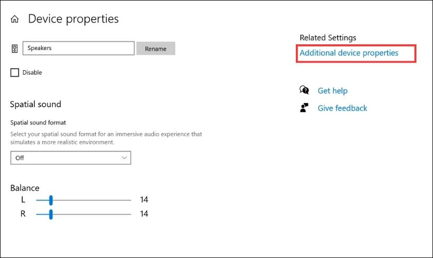The image size is (433, 258).
Task: Click the Related Settings heading
Action: 328,38
